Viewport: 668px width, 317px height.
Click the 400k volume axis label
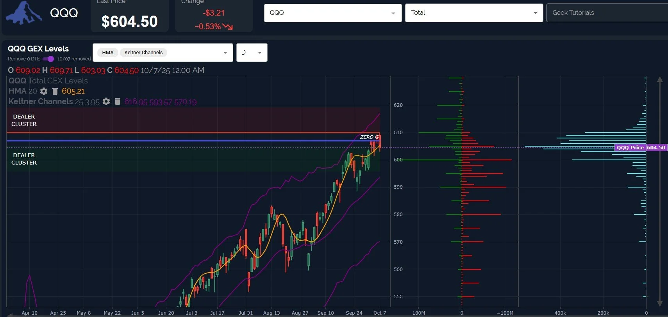pos(560,313)
